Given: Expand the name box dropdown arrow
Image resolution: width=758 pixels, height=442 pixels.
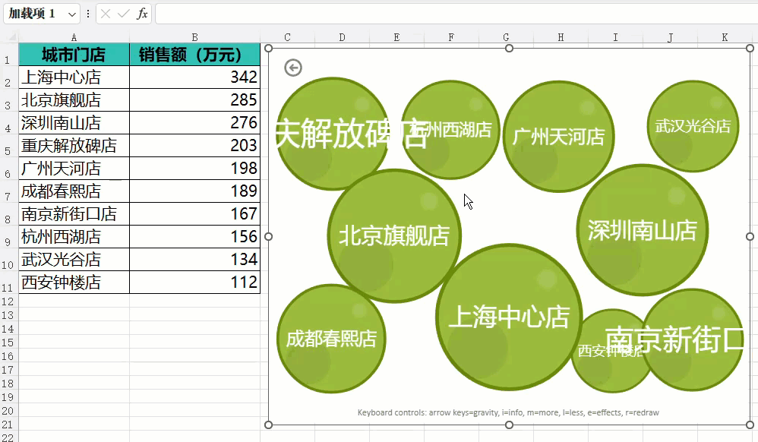Looking at the screenshot, I should (72, 14).
